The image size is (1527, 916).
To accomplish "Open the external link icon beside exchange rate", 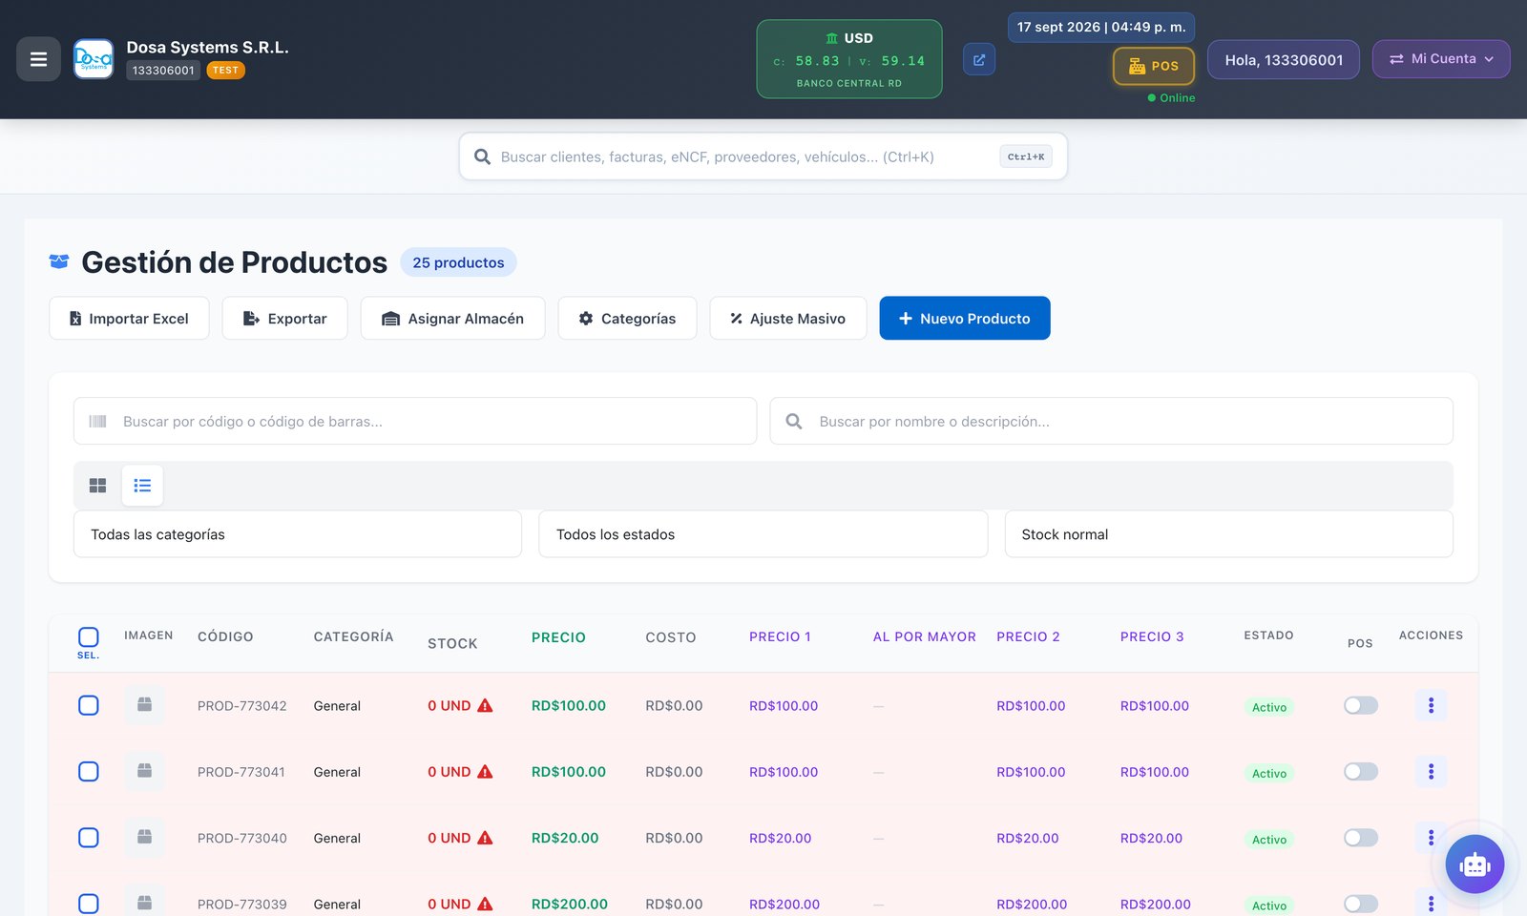I will (979, 59).
